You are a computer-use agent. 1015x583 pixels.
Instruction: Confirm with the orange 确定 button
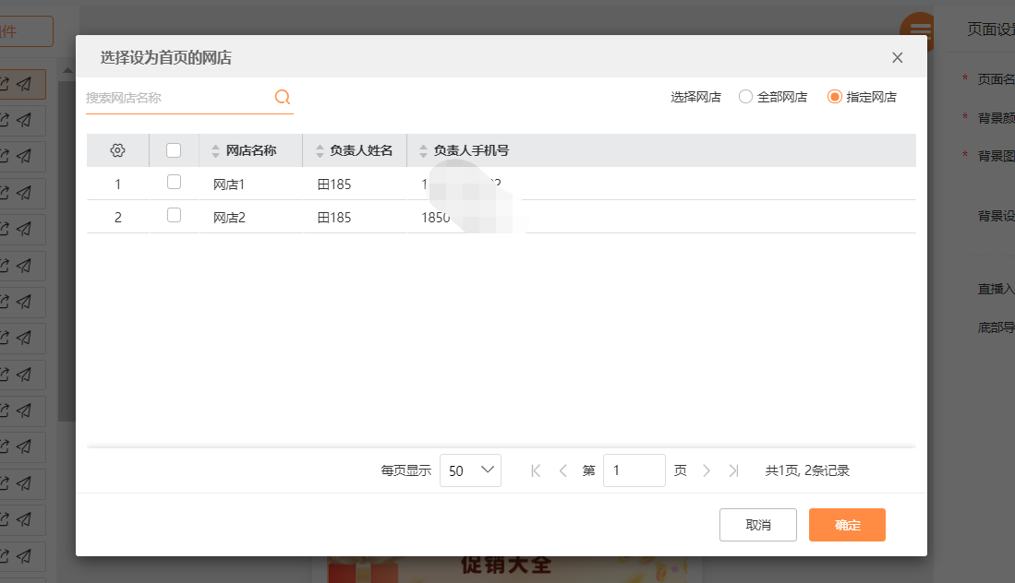[847, 525]
